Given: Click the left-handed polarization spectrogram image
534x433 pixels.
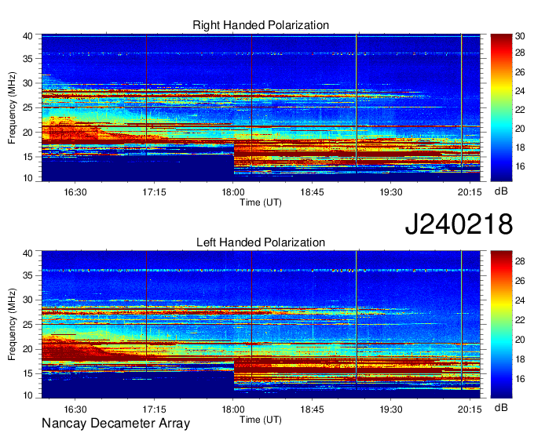Looking at the screenshot, I should 261,325.
